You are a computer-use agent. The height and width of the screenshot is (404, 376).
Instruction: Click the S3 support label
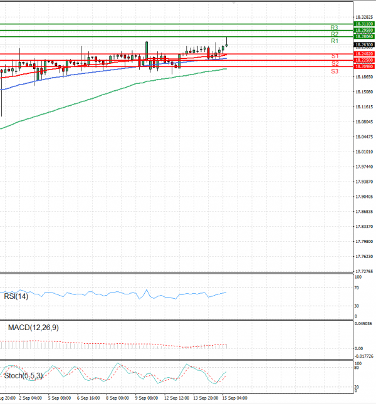335,71
